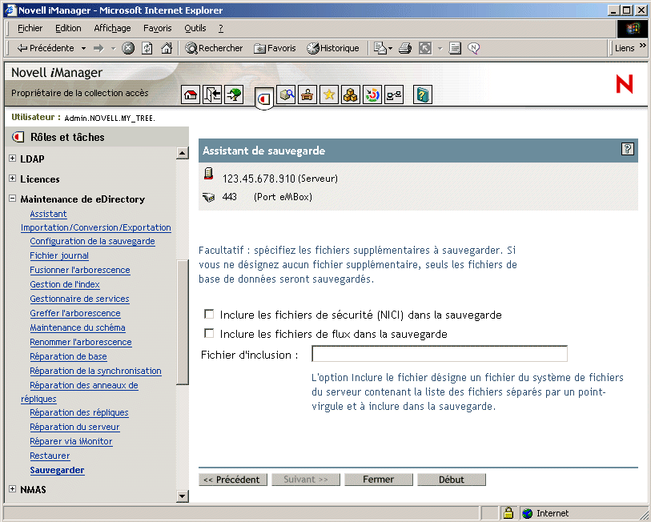Open the Fichier journal link
The height and width of the screenshot is (522, 651).
pyautogui.click(x=59, y=256)
